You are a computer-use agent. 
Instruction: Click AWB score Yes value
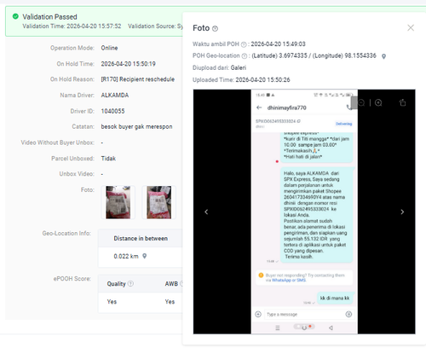tap(170, 302)
